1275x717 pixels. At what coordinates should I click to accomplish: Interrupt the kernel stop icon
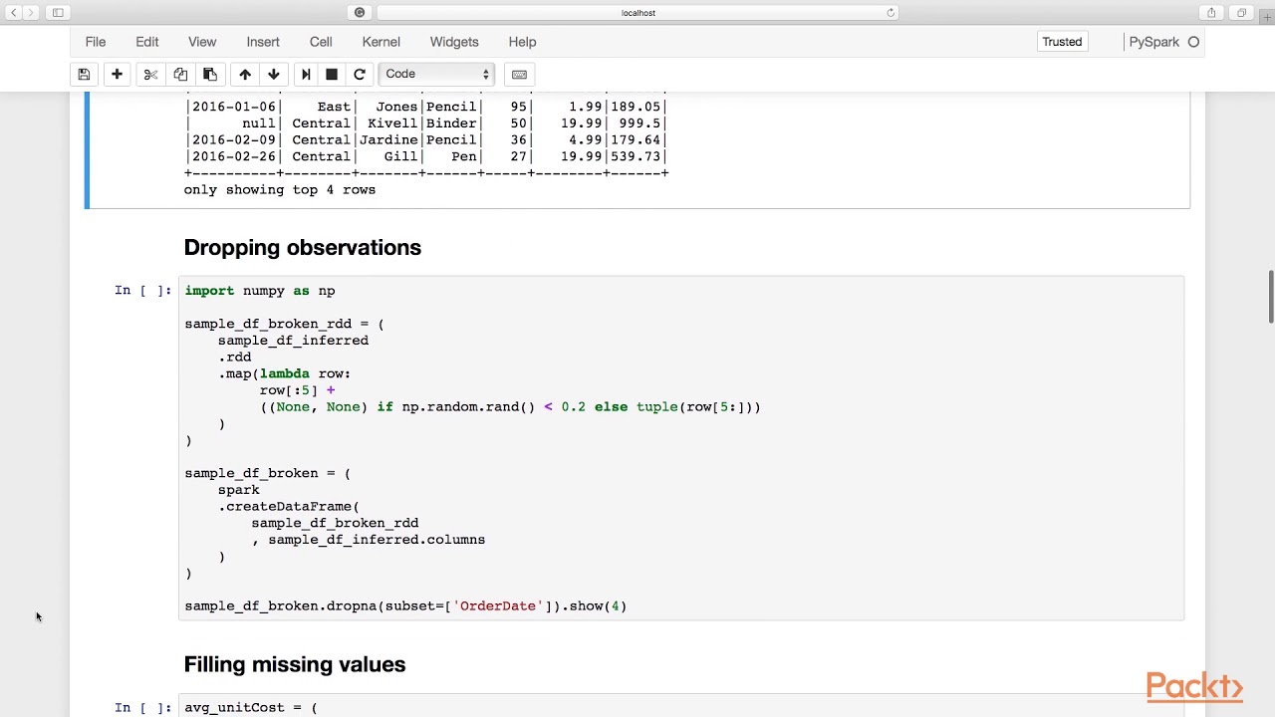[x=332, y=74]
